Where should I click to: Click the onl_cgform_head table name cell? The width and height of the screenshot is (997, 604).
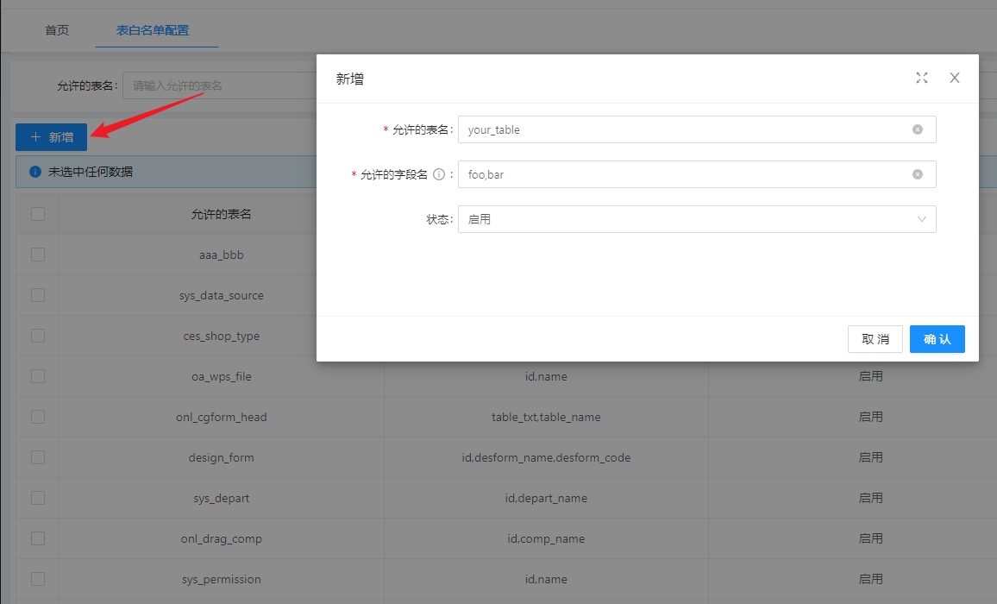pos(222,417)
